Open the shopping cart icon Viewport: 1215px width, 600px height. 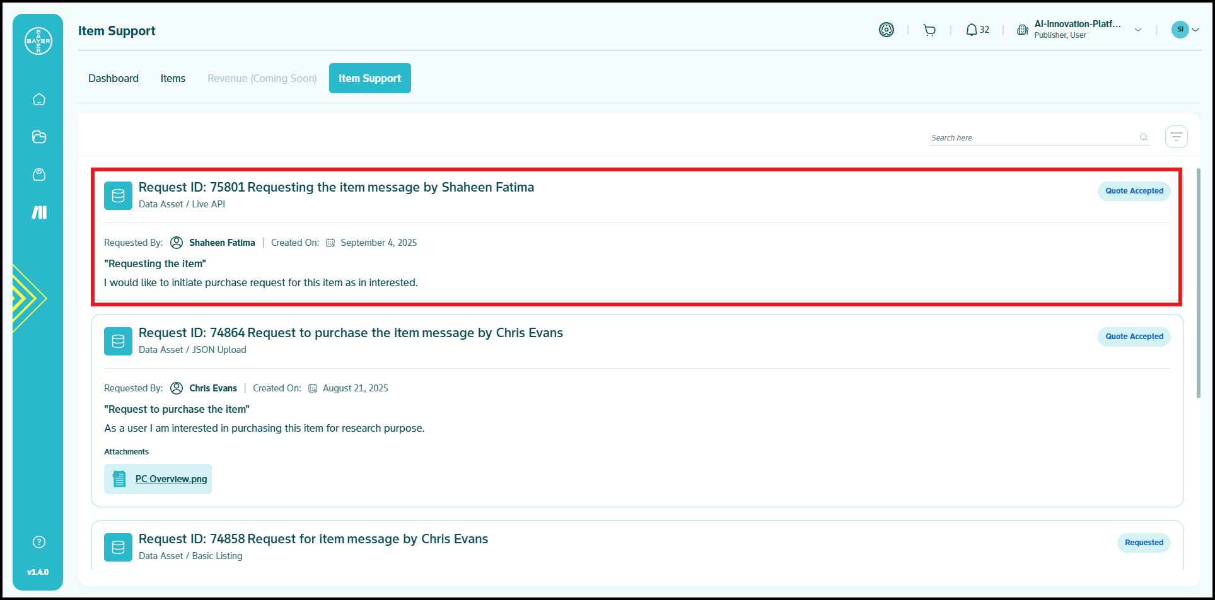click(929, 30)
